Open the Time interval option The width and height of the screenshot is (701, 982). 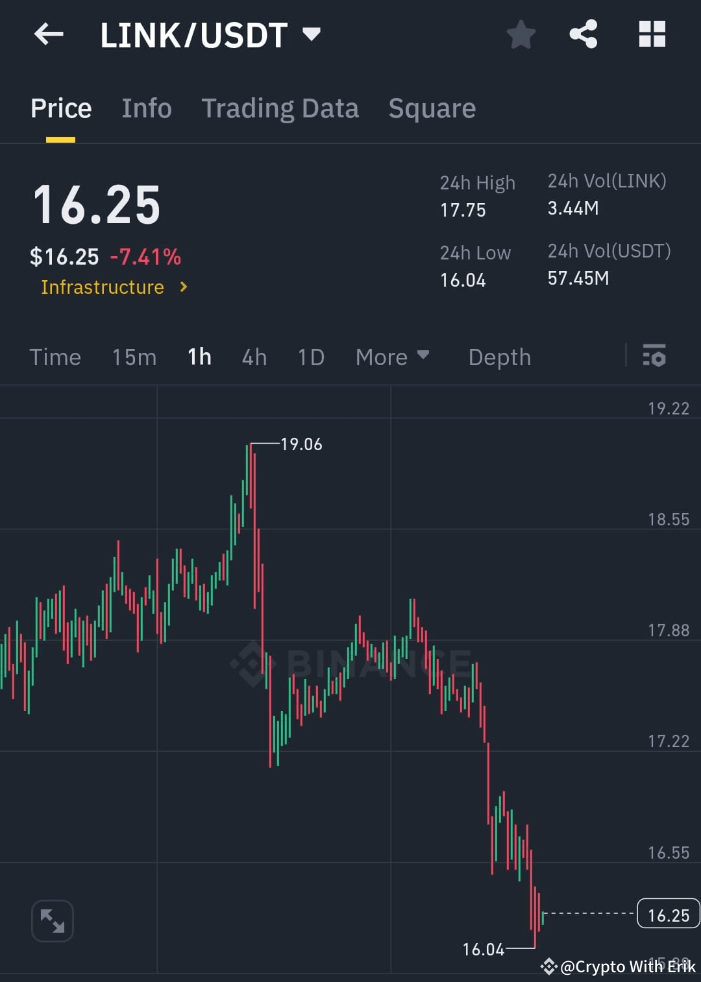[x=55, y=356]
